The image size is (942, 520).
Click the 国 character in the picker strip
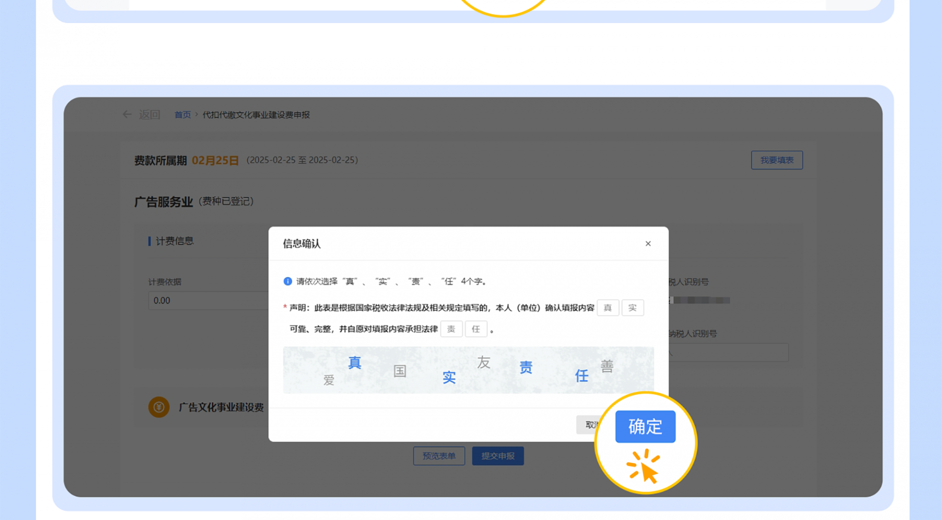pyautogui.click(x=400, y=371)
